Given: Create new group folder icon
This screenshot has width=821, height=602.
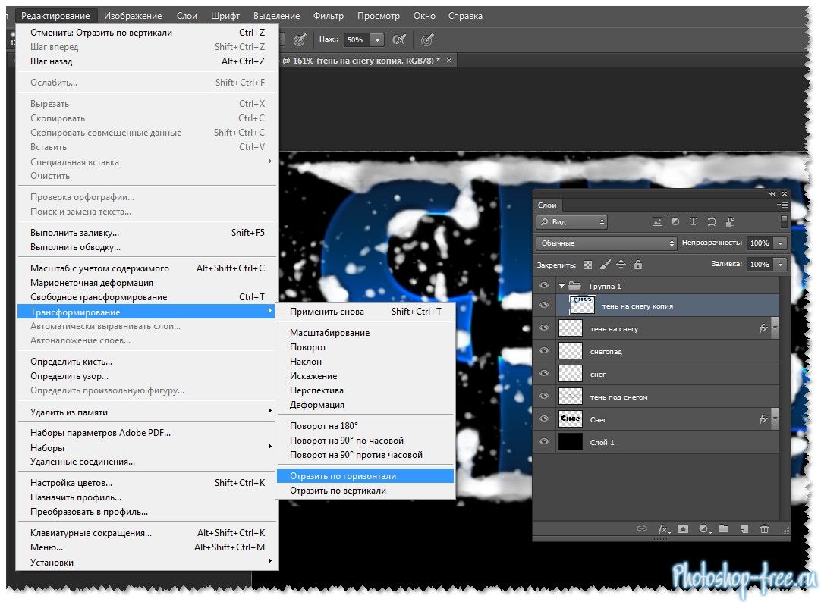Looking at the screenshot, I should [724, 529].
